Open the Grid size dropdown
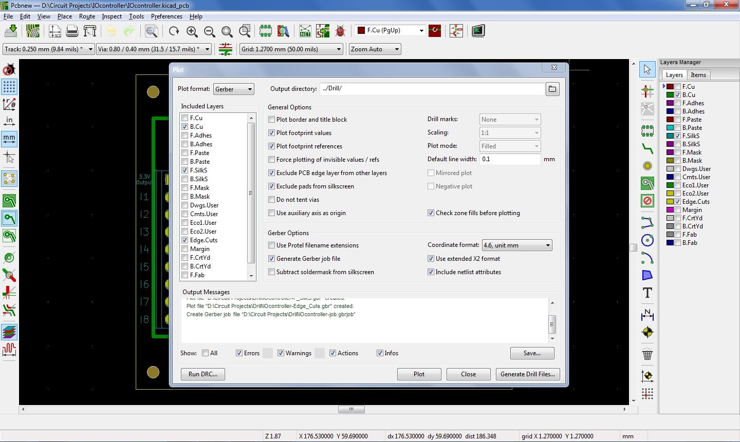 coord(291,49)
